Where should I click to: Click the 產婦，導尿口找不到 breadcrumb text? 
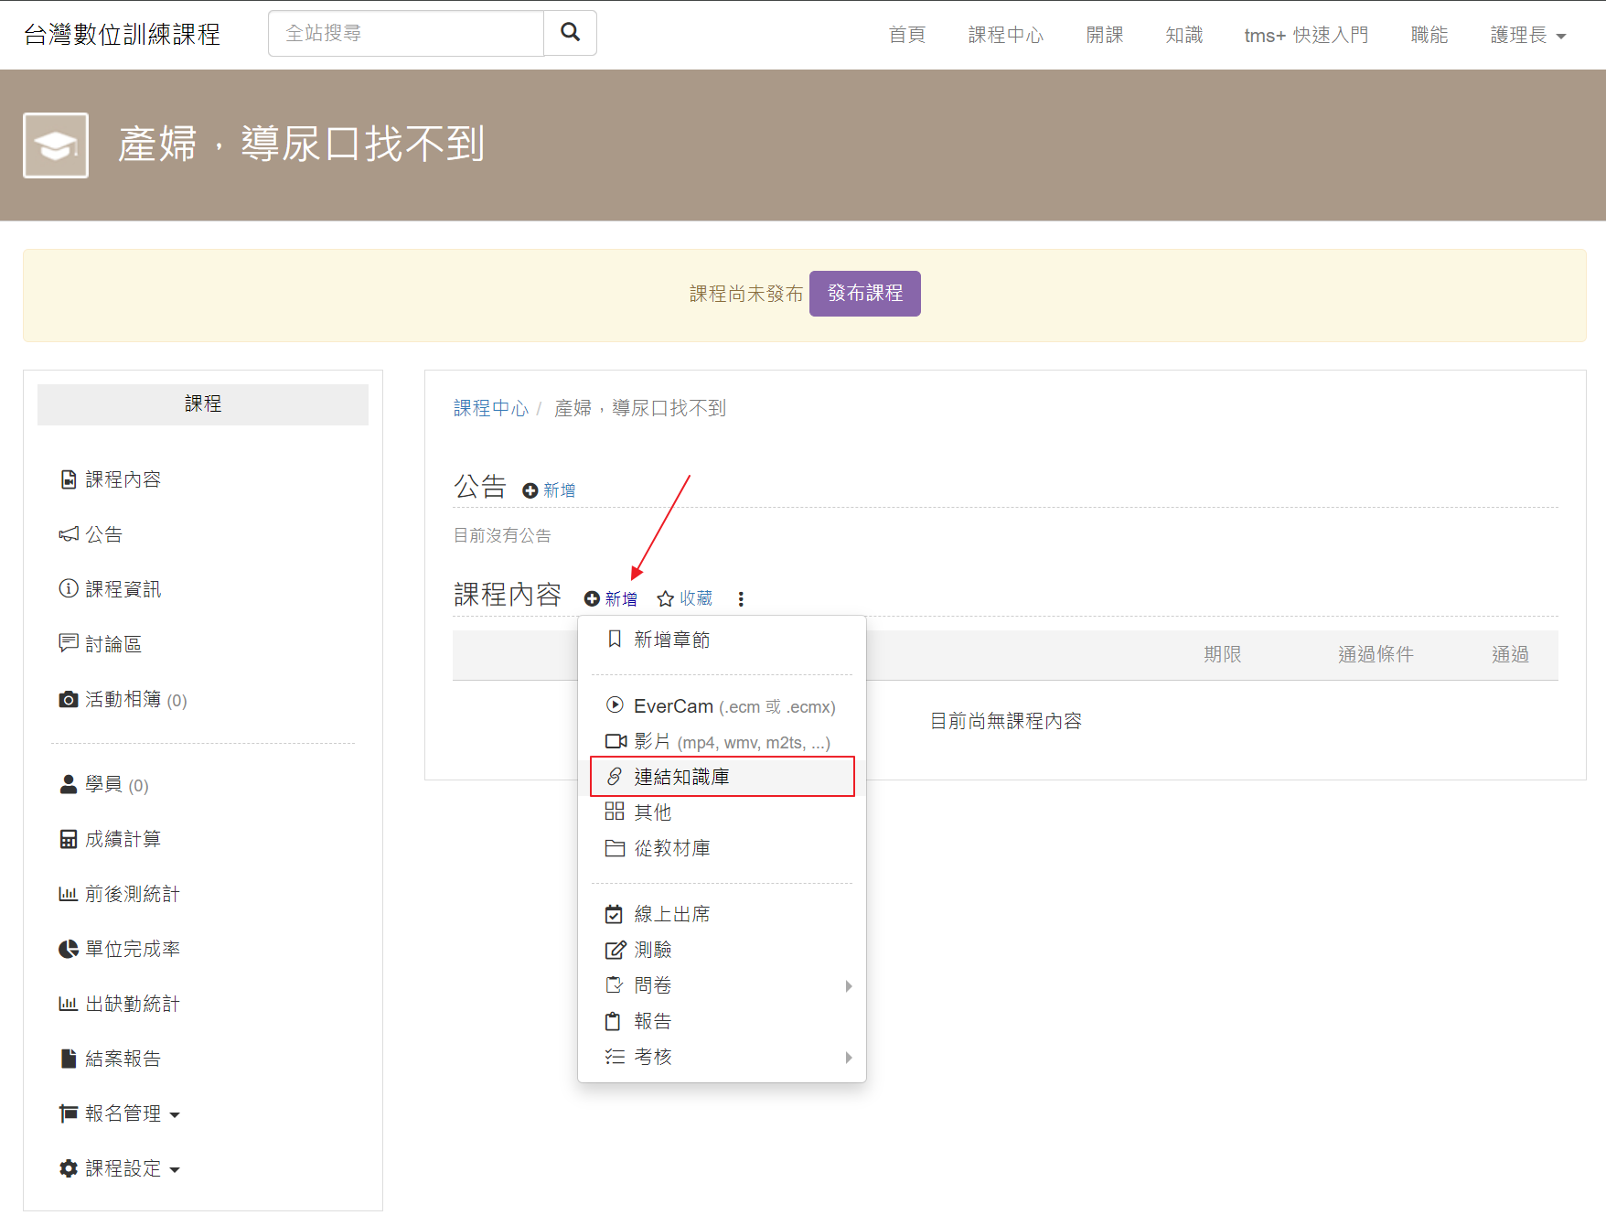pos(640,408)
